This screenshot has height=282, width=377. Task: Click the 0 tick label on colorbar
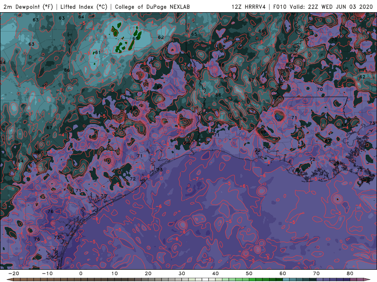[81, 274]
